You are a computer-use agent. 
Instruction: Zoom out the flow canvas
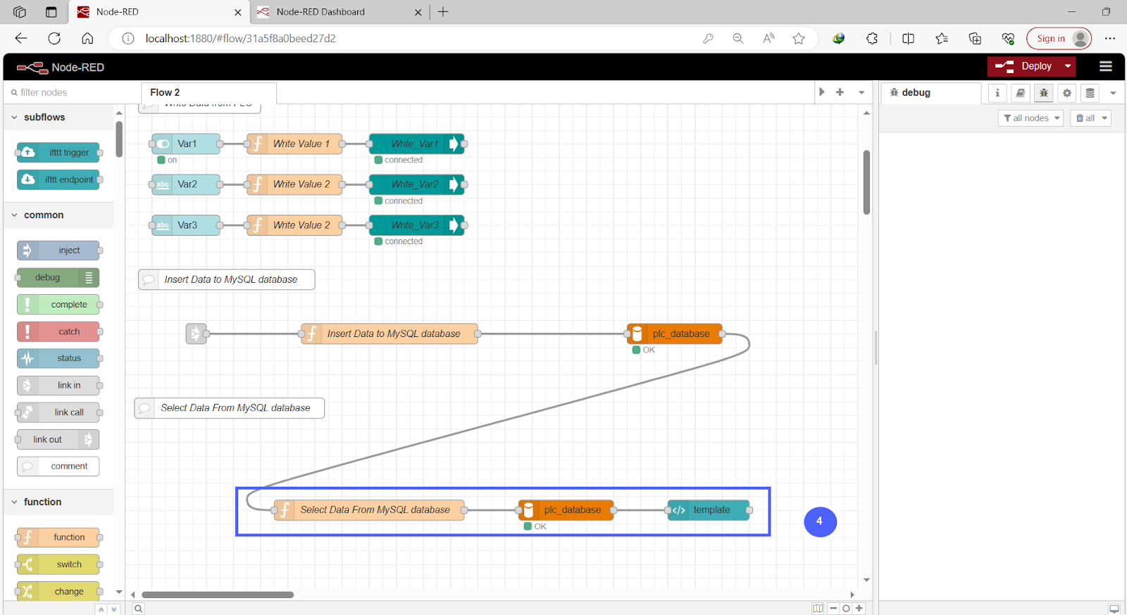click(833, 609)
